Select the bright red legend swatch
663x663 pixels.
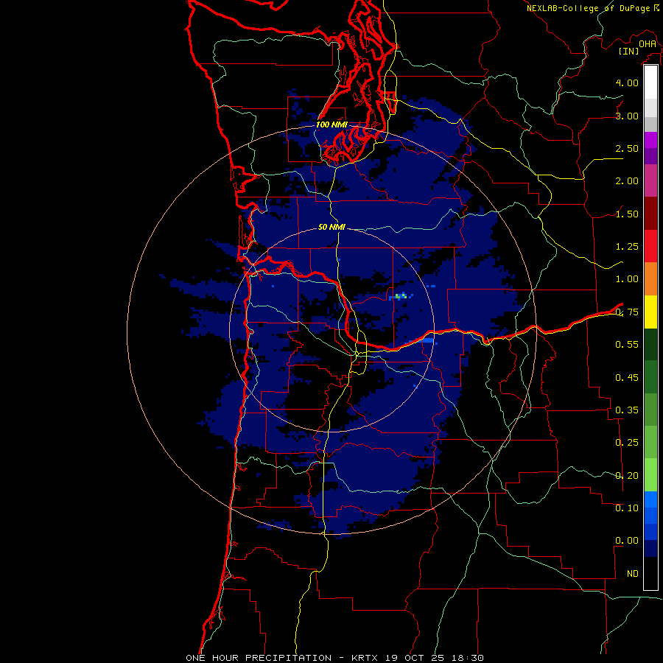point(650,246)
